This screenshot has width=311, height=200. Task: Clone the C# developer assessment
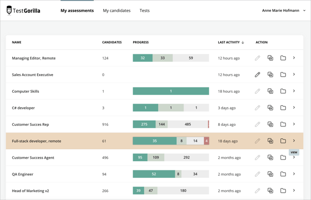coord(271,108)
